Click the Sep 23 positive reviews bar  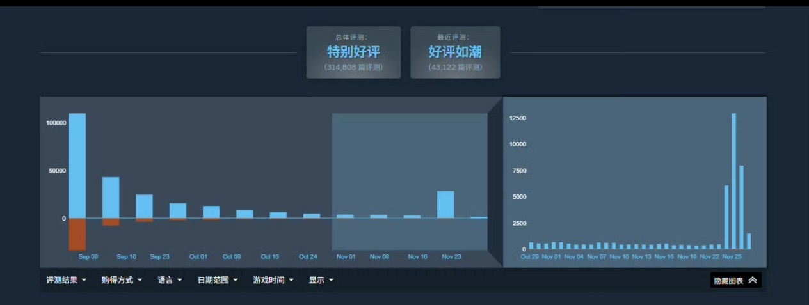[x=144, y=207]
